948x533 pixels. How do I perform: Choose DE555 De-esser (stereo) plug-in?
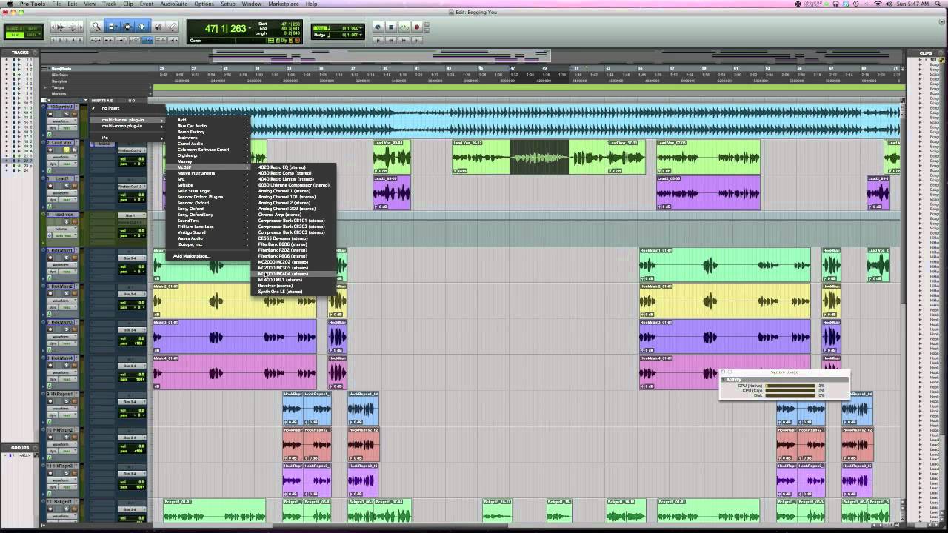295,238
